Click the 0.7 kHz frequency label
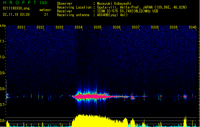200x127 pixels. point(3,105)
